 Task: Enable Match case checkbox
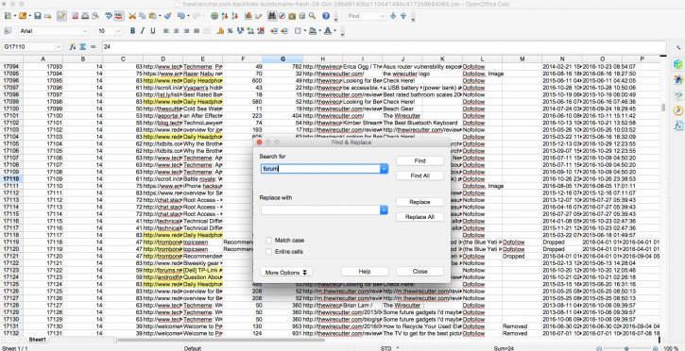point(269,241)
